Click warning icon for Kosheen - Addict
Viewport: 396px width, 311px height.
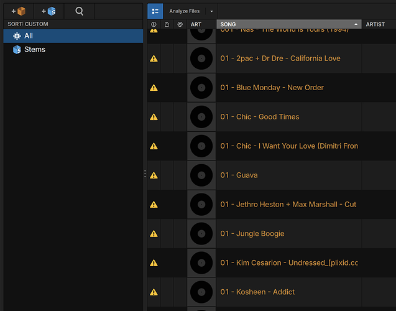click(x=154, y=292)
